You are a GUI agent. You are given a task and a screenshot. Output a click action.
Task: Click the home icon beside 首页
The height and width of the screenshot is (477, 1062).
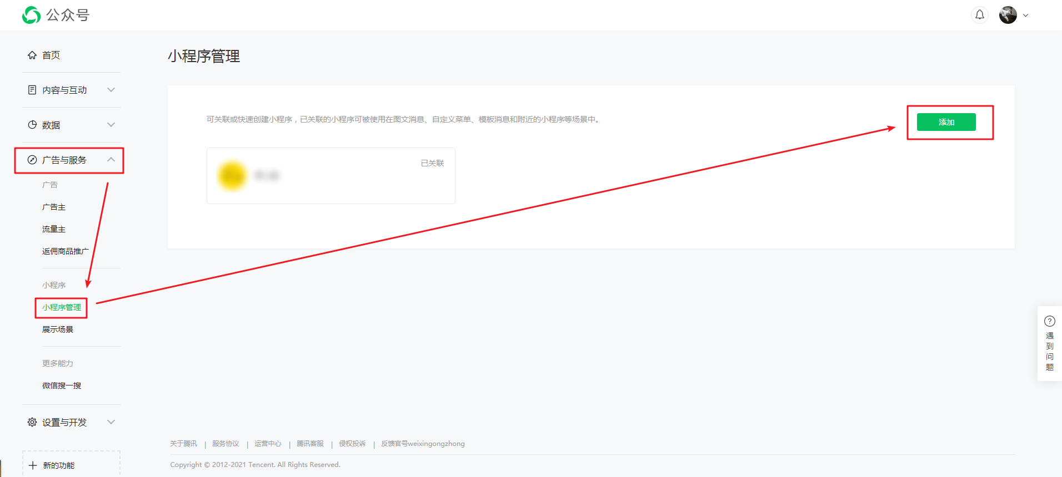pos(32,55)
